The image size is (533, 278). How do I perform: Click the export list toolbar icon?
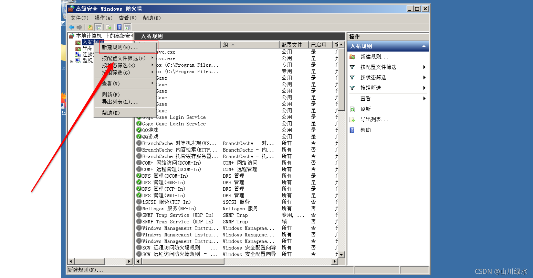tap(109, 27)
